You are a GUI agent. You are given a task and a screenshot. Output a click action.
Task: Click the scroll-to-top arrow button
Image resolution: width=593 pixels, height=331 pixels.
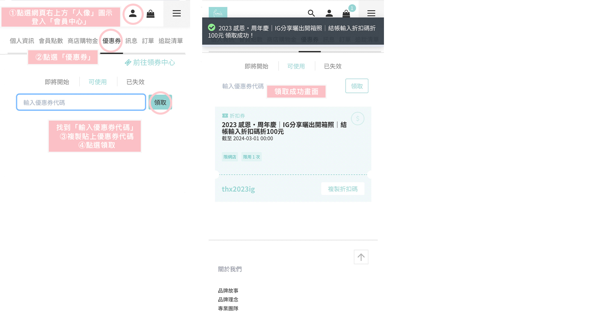pos(361,257)
